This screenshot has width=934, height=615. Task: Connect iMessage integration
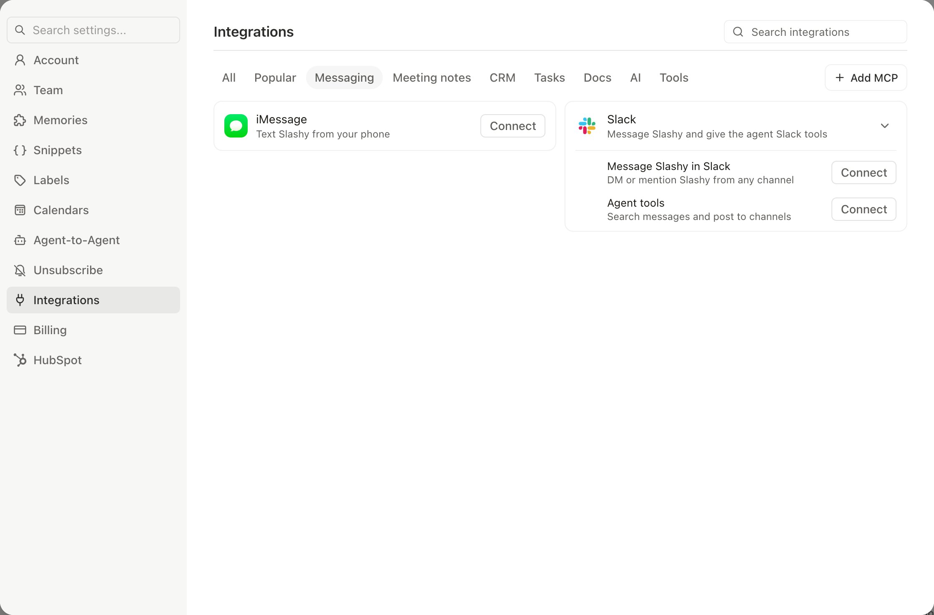click(513, 126)
